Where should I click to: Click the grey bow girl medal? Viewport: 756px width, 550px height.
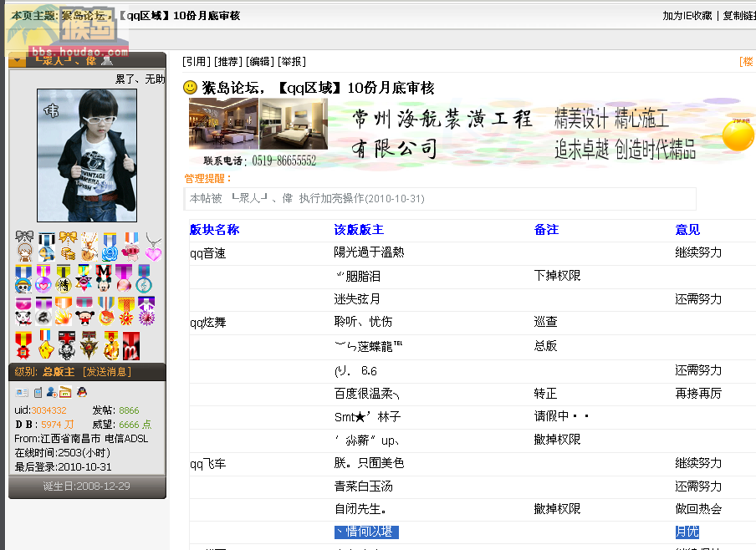[24, 246]
